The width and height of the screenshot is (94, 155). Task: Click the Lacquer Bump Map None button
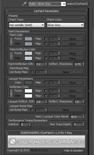(66, 110)
